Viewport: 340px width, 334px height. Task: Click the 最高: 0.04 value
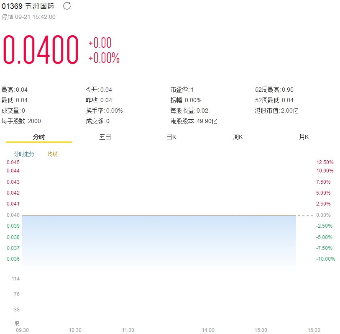pos(15,90)
